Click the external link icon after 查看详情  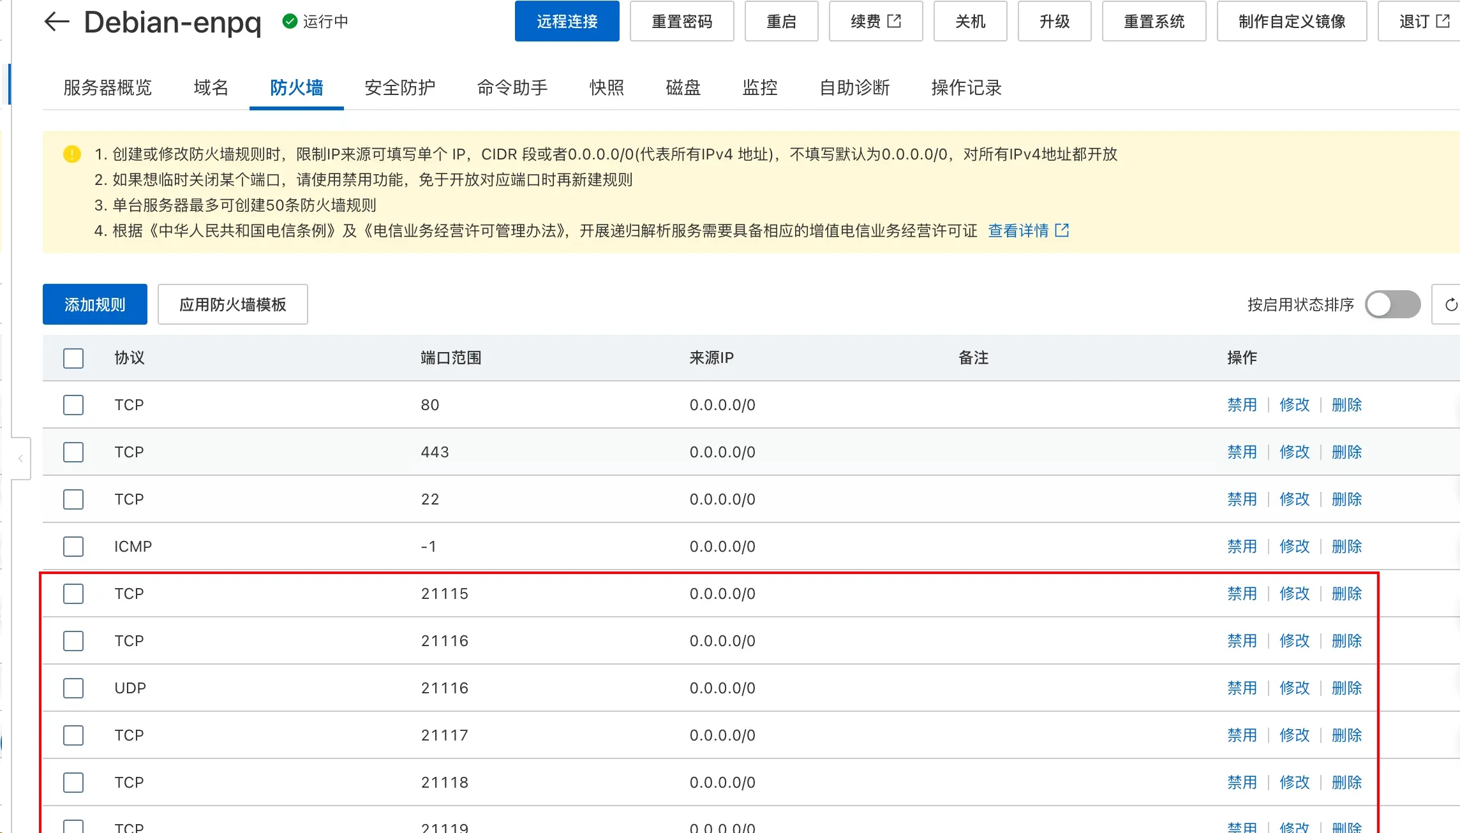(x=1062, y=230)
